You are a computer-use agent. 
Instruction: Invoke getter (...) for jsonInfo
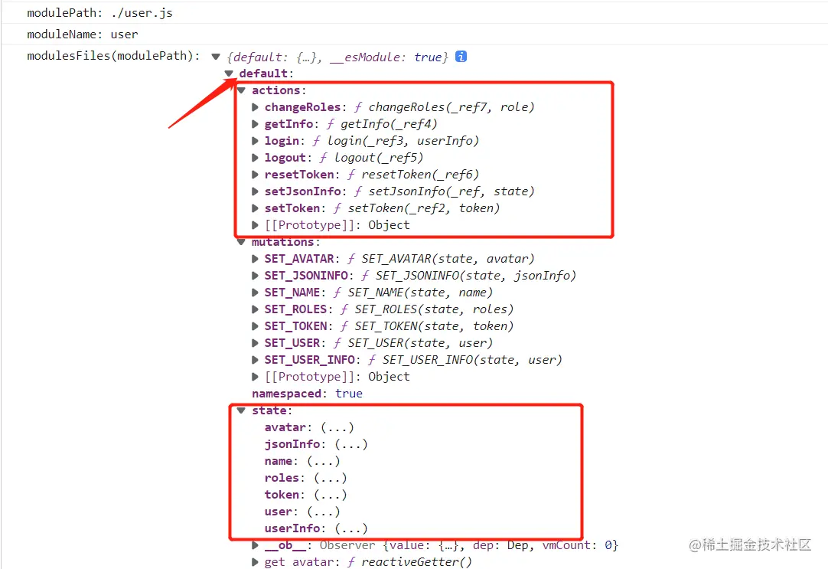click(x=351, y=444)
